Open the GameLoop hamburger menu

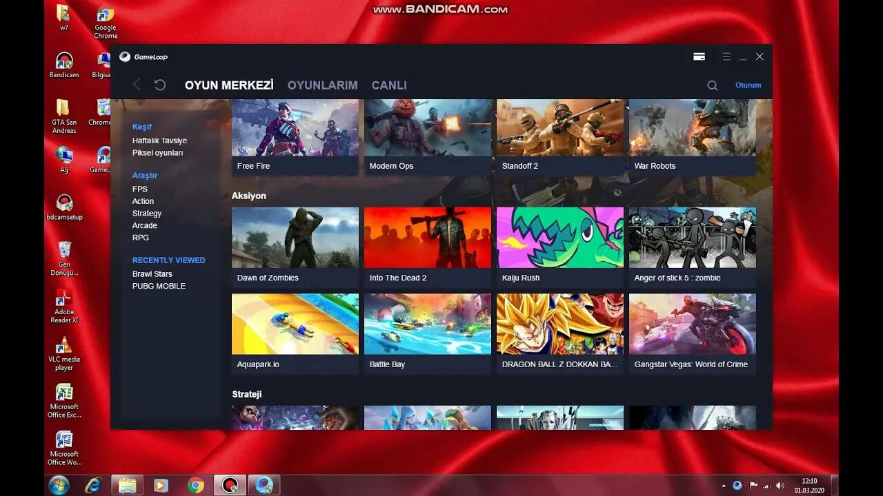tap(725, 56)
